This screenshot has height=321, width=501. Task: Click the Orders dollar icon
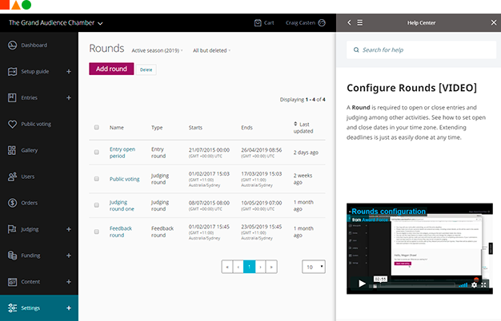[12, 203]
